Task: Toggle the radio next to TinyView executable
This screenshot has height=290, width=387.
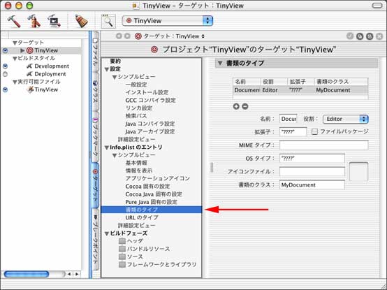Action: pos(5,89)
